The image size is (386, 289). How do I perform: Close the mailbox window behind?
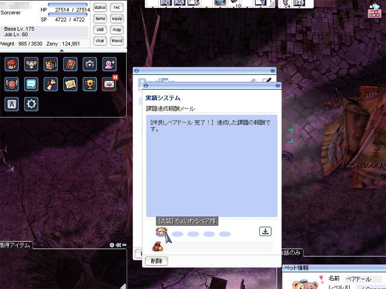point(273,71)
